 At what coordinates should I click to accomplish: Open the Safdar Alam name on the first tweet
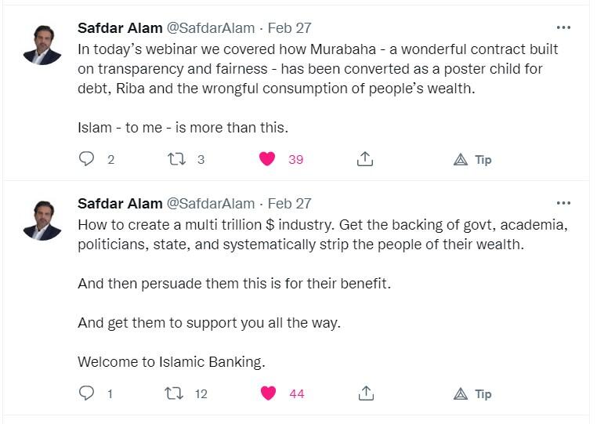coord(120,27)
